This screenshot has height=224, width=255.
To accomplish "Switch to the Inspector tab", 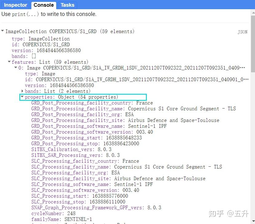I will point(15,5).
